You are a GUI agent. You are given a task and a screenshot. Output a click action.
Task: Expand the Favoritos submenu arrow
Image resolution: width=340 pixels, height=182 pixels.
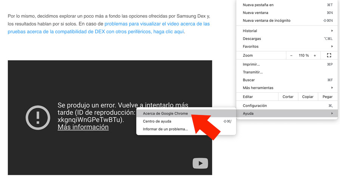(x=332, y=46)
